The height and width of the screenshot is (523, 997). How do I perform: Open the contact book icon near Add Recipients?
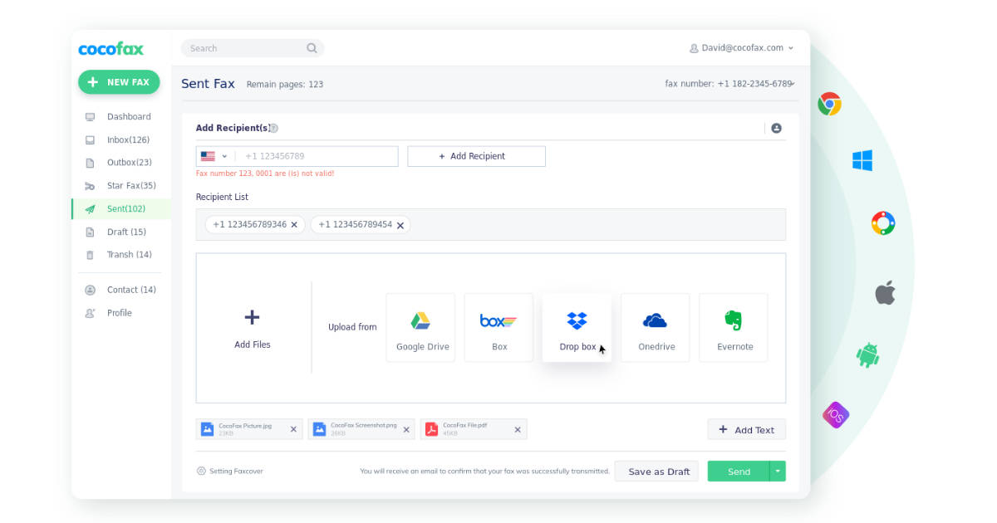click(777, 128)
